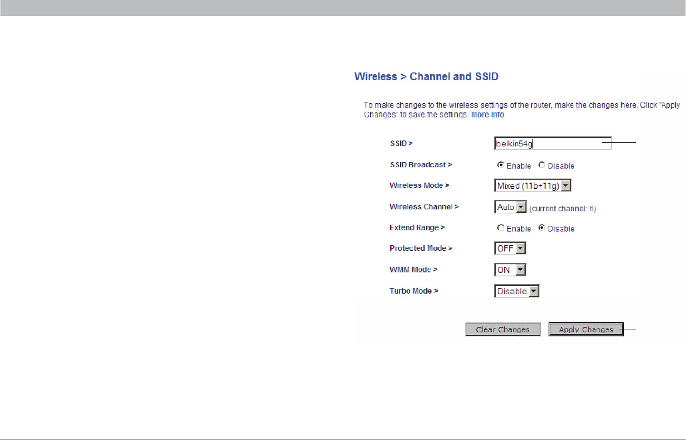Image resolution: width=686 pixels, height=440 pixels.
Task: Open the Wireless Mode dropdown
Action: 532,185
